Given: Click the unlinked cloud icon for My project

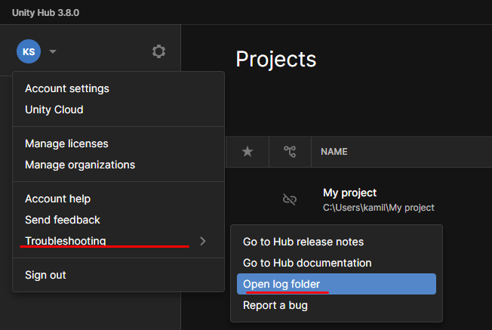Looking at the screenshot, I should click(289, 199).
